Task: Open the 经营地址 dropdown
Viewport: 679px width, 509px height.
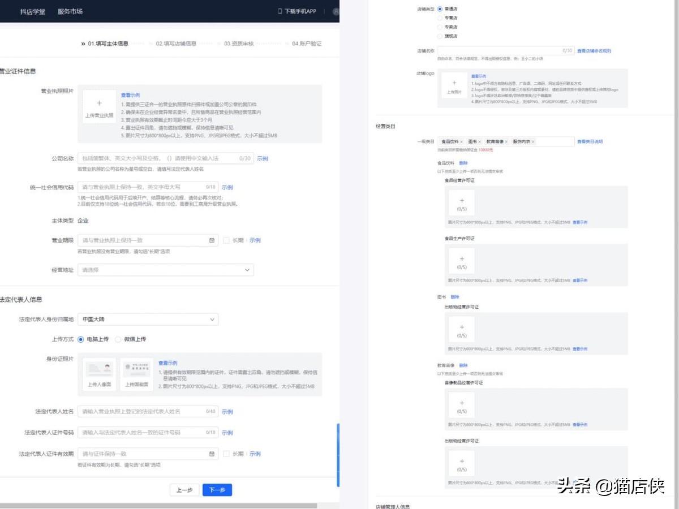Action: 165,270
